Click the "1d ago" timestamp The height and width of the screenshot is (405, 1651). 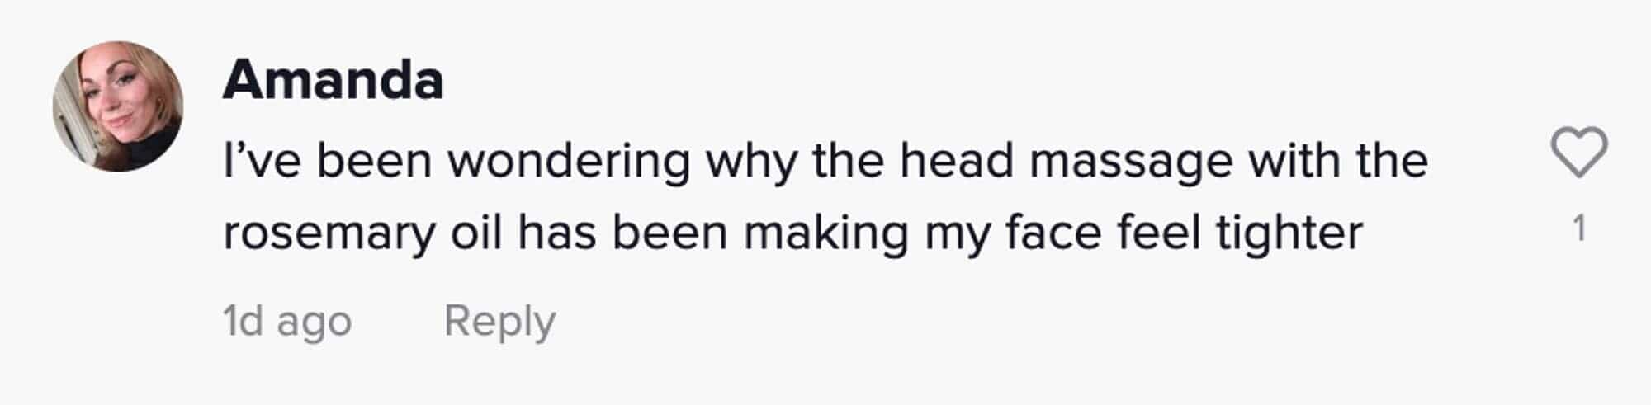point(287,321)
